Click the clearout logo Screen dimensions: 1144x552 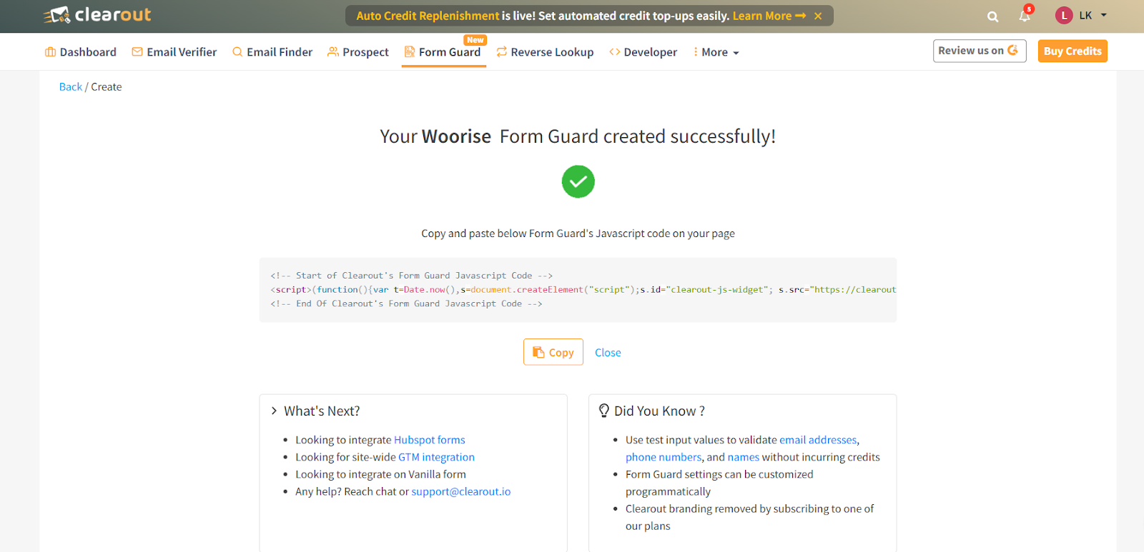point(97,15)
